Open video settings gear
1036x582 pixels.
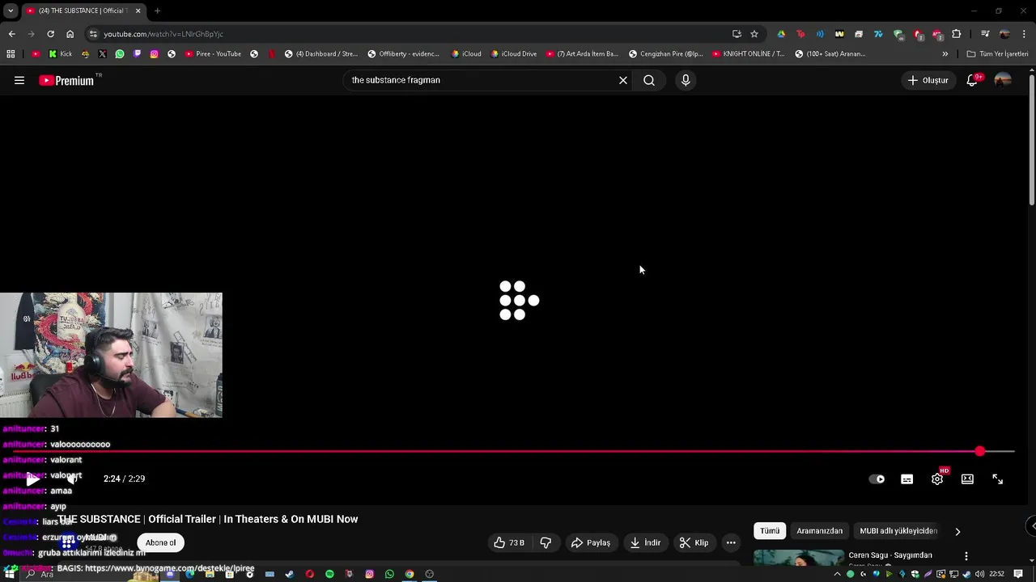pyautogui.click(x=937, y=479)
